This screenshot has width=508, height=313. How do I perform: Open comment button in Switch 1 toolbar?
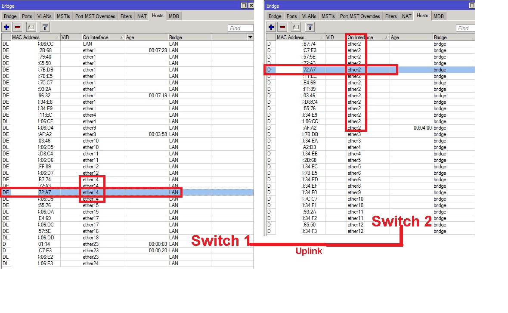click(x=31, y=27)
